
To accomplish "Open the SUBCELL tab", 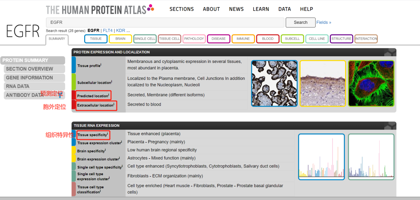I will coord(292,39).
